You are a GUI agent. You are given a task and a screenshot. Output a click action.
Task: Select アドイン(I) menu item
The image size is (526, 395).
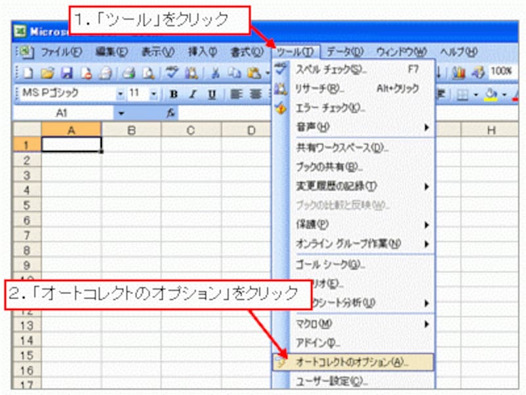point(353,343)
